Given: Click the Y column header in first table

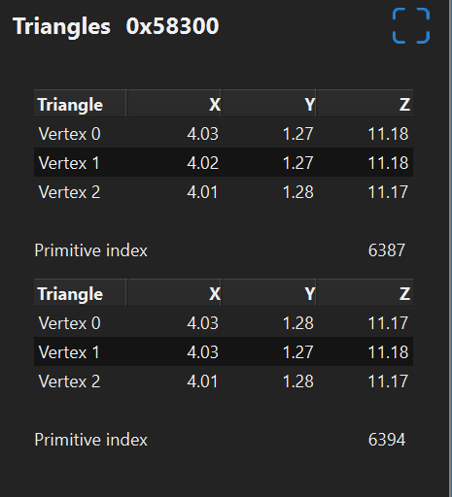Looking at the screenshot, I should click(x=269, y=104).
